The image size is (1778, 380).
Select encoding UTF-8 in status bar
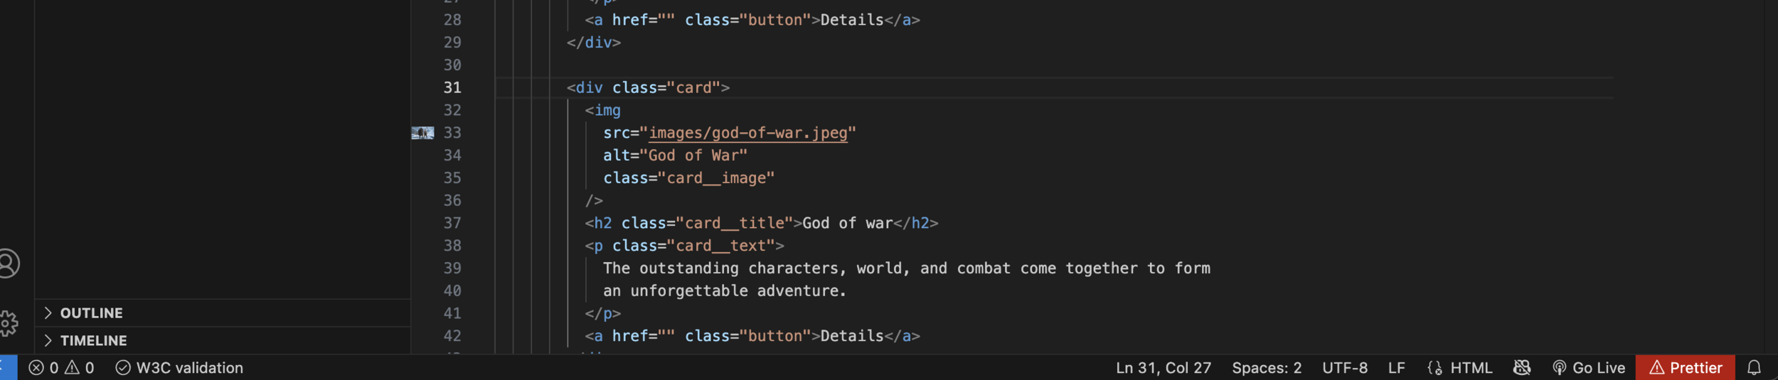[1344, 368]
